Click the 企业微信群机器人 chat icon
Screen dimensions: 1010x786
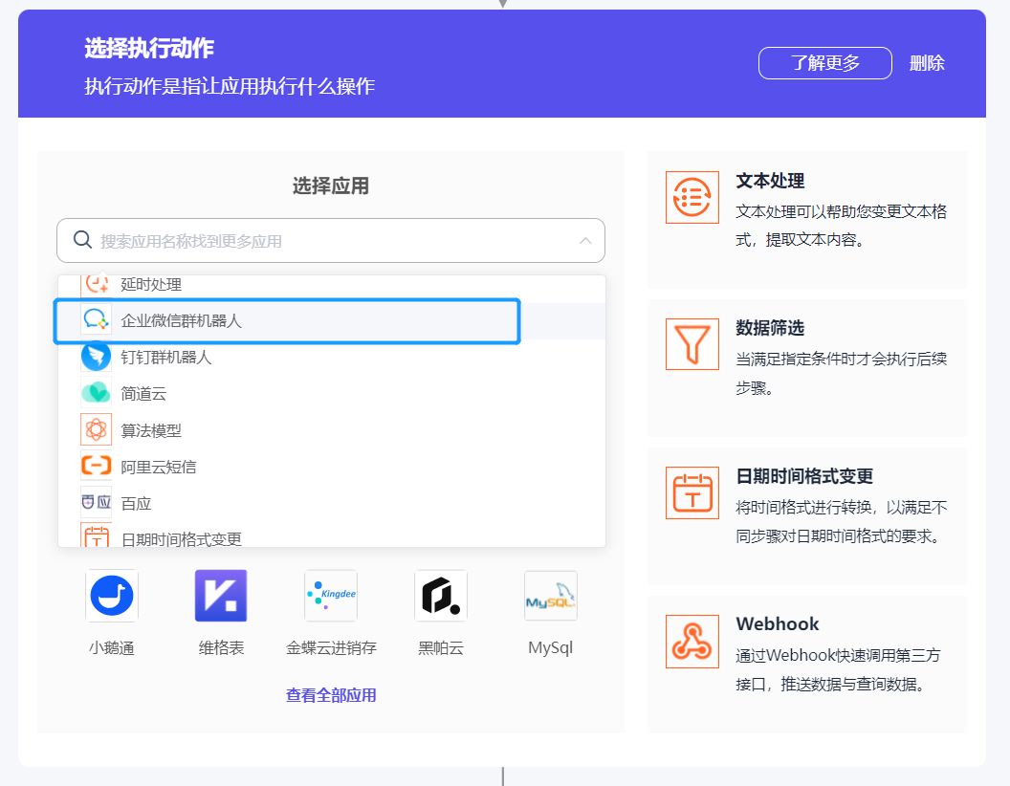[x=96, y=320]
